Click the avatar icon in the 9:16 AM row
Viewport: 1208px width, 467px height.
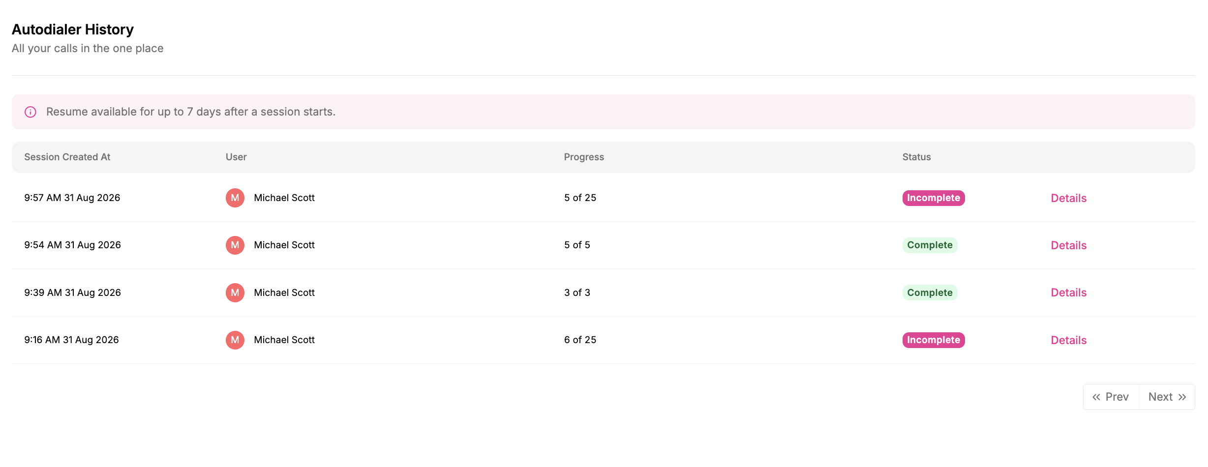click(x=235, y=340)
